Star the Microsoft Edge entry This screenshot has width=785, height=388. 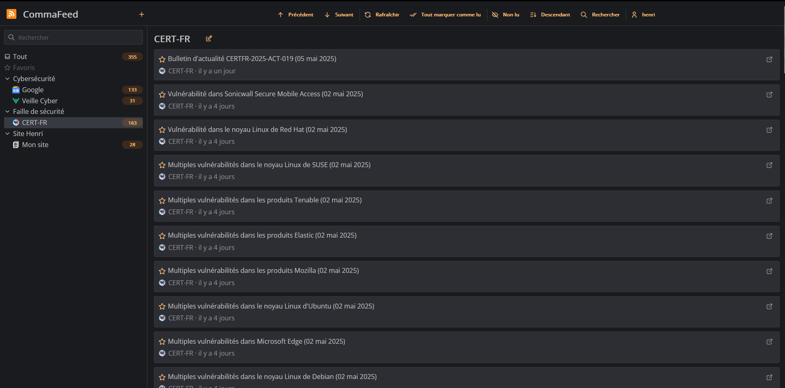[x=162, y=342]
